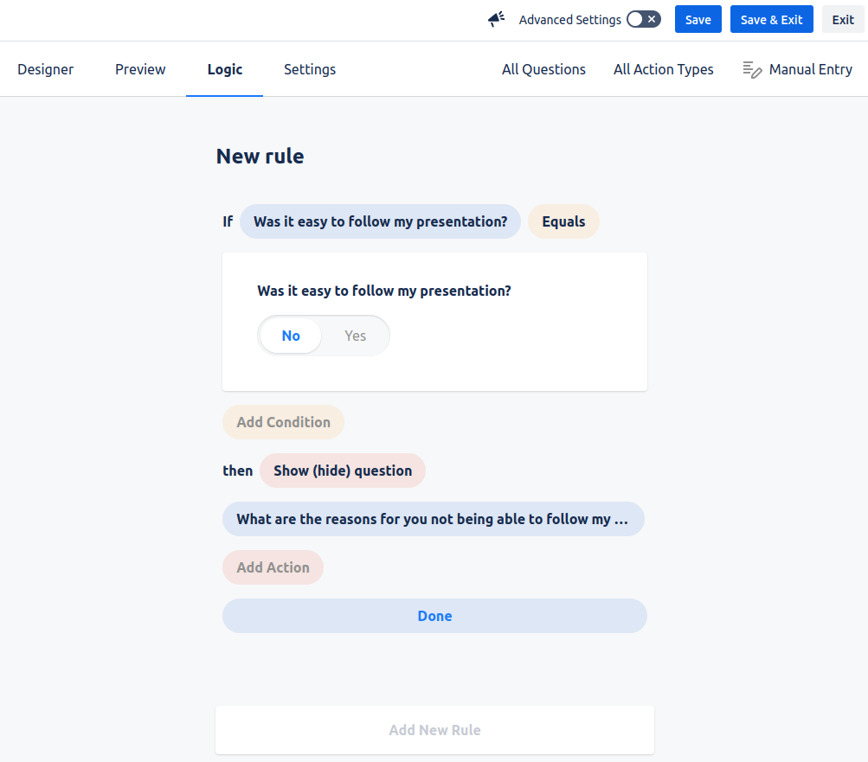Image resolution: width=868 pixels, height=762 pixels.
Task: Click the Save button
Action: 698,19
